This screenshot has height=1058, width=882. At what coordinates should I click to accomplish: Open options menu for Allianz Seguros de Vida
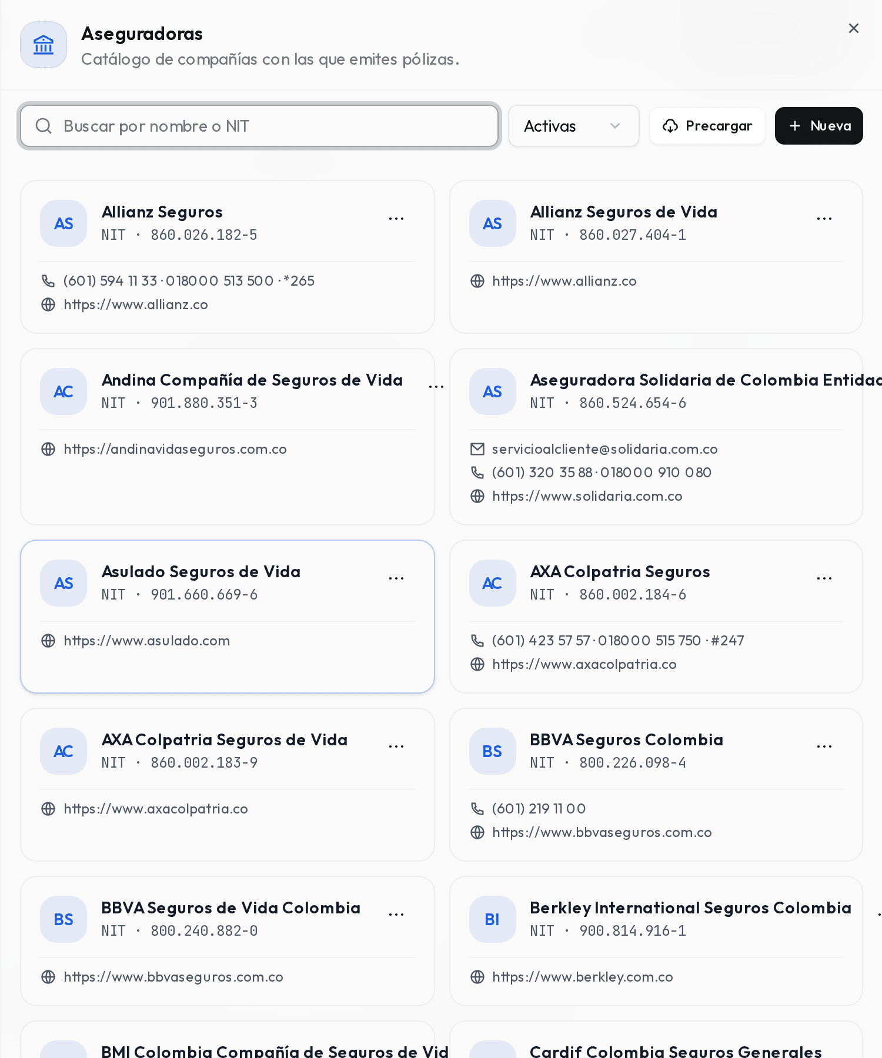click(824, 219)
